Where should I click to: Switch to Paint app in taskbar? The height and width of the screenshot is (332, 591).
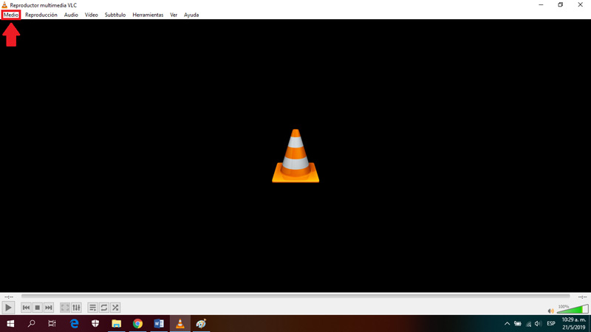click(x=201, y=324)
